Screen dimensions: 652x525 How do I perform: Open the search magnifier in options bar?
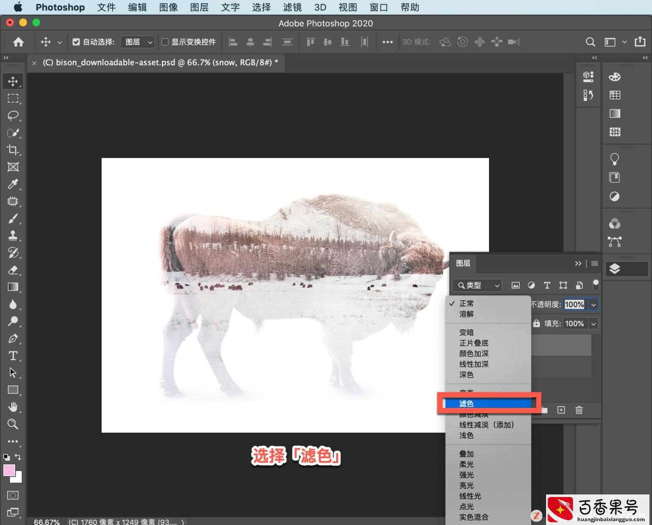pyautogui.click(x=590, y=42)
